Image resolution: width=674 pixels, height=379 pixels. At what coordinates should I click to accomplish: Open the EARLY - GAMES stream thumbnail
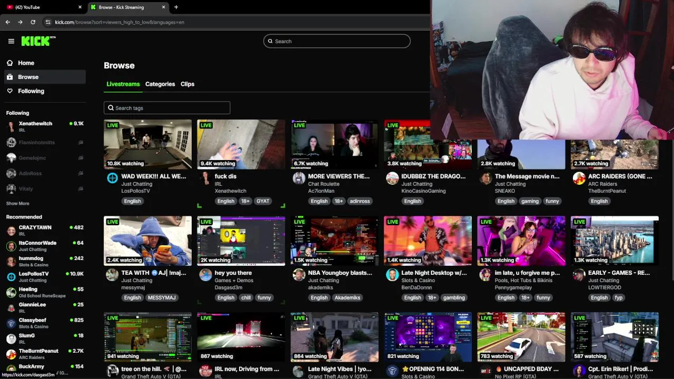click(x=614, y=241)
